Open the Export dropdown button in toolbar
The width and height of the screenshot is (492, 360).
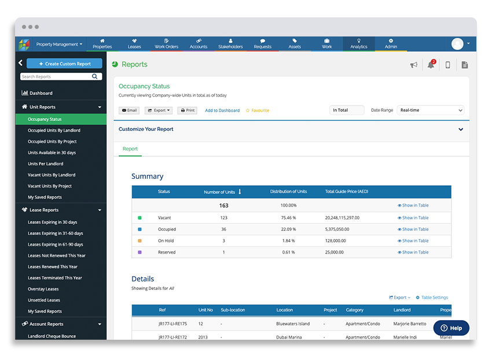pos(159,111)
